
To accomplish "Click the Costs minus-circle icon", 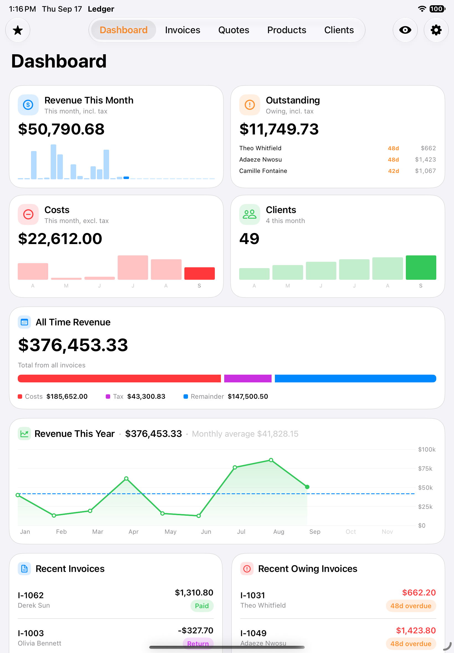I will point(28,214).
